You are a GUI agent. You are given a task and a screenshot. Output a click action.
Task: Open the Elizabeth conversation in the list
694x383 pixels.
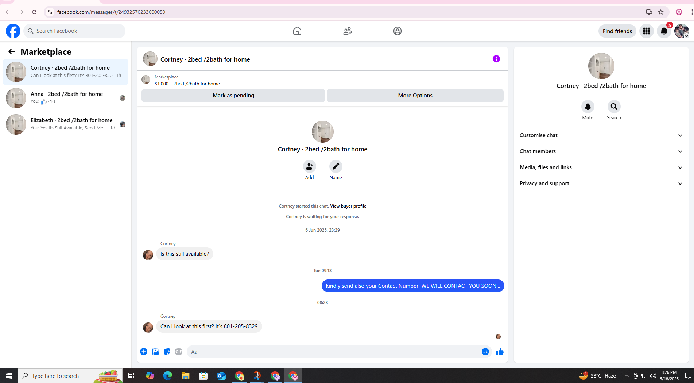click(x=66, y=124)
